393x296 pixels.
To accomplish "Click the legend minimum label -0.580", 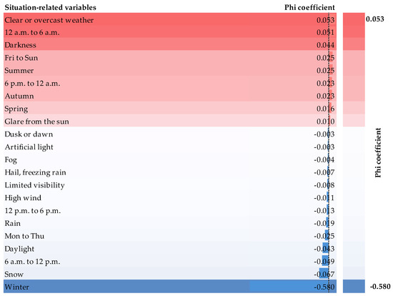I will click(380, 286).
